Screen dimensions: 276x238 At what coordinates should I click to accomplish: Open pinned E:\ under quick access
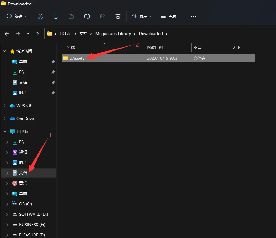21,72
